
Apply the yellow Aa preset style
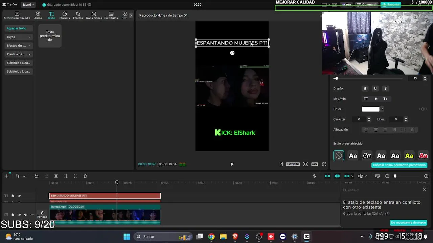pyautogui.click(x=409, y=156)
